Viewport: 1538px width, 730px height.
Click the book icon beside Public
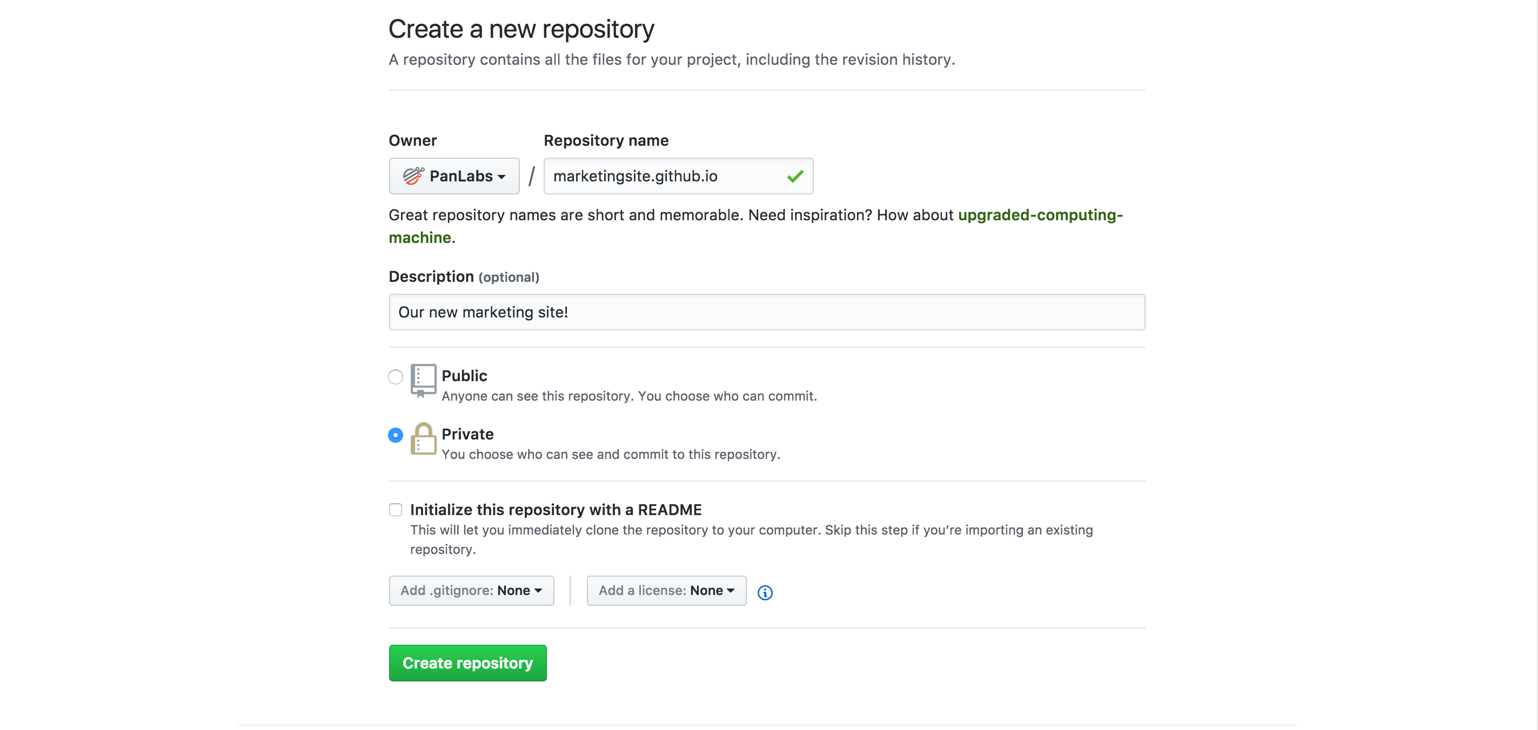[423, 381]
